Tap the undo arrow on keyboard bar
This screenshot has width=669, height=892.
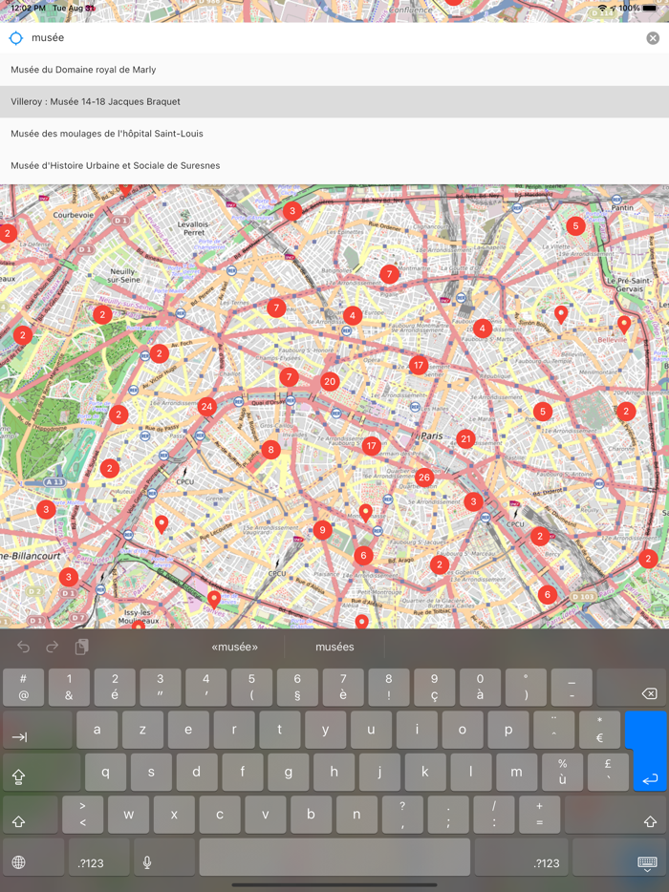pyautogui.click(x=23, y=647)
